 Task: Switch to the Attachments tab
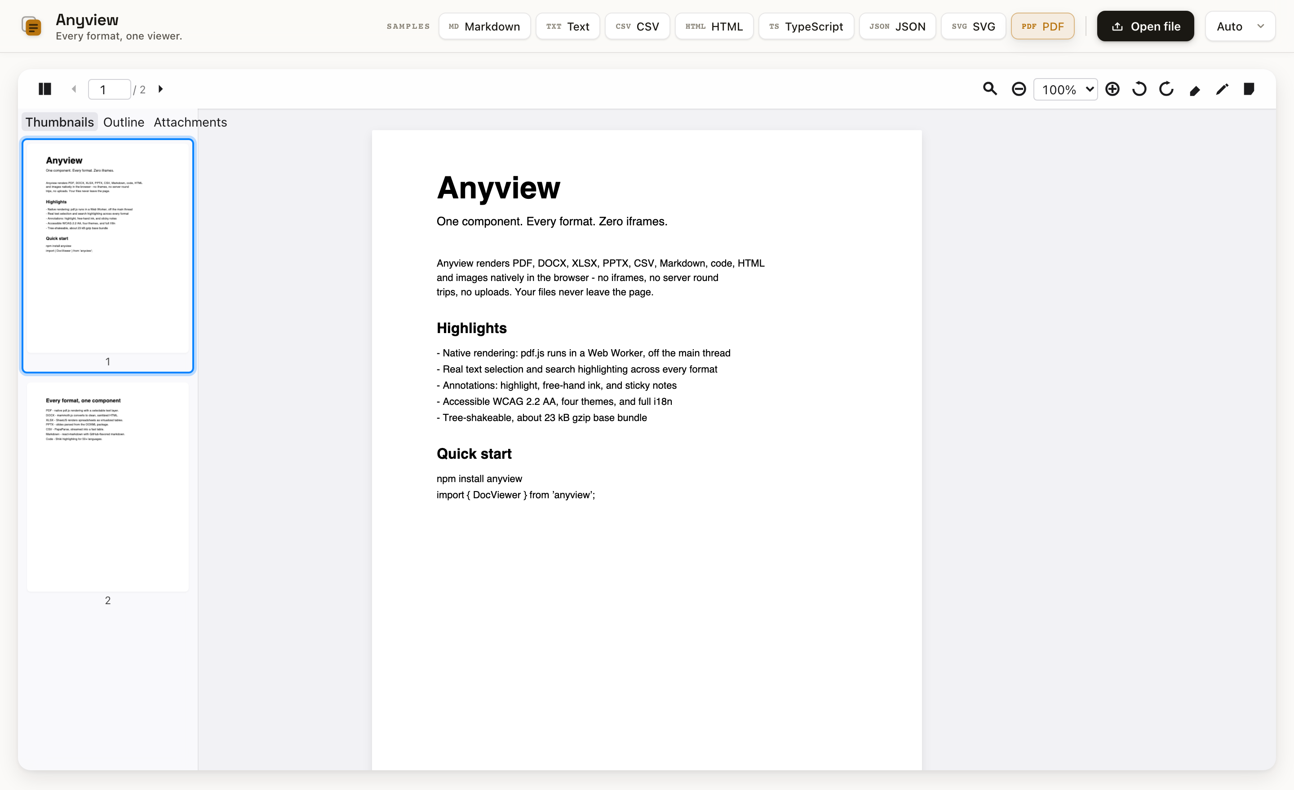pos(190,122)
